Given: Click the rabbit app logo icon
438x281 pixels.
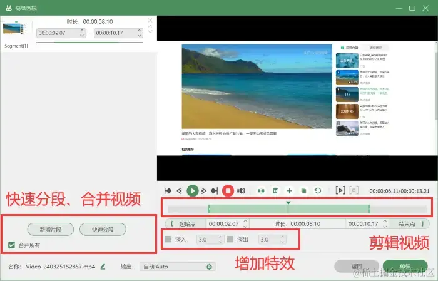Looking at the screenshot, I should (x=9, y=8).
